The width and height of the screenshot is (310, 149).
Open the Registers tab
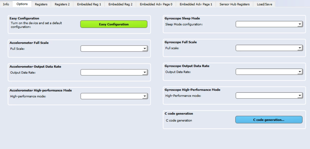(41, 4)
